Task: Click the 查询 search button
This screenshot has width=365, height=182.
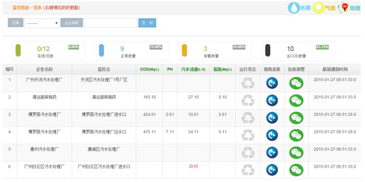Action: point(147,23)
